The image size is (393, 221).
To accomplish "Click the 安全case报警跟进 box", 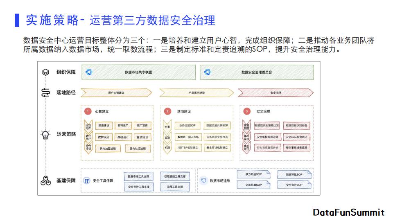I will [296, 137].
